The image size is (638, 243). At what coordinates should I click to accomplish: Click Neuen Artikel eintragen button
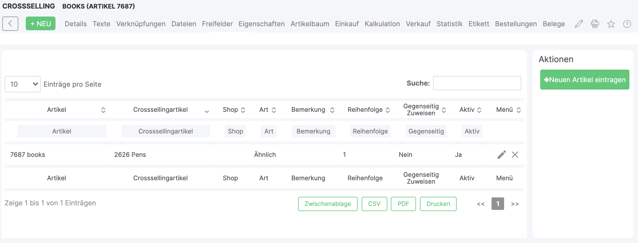click(584, 80)
